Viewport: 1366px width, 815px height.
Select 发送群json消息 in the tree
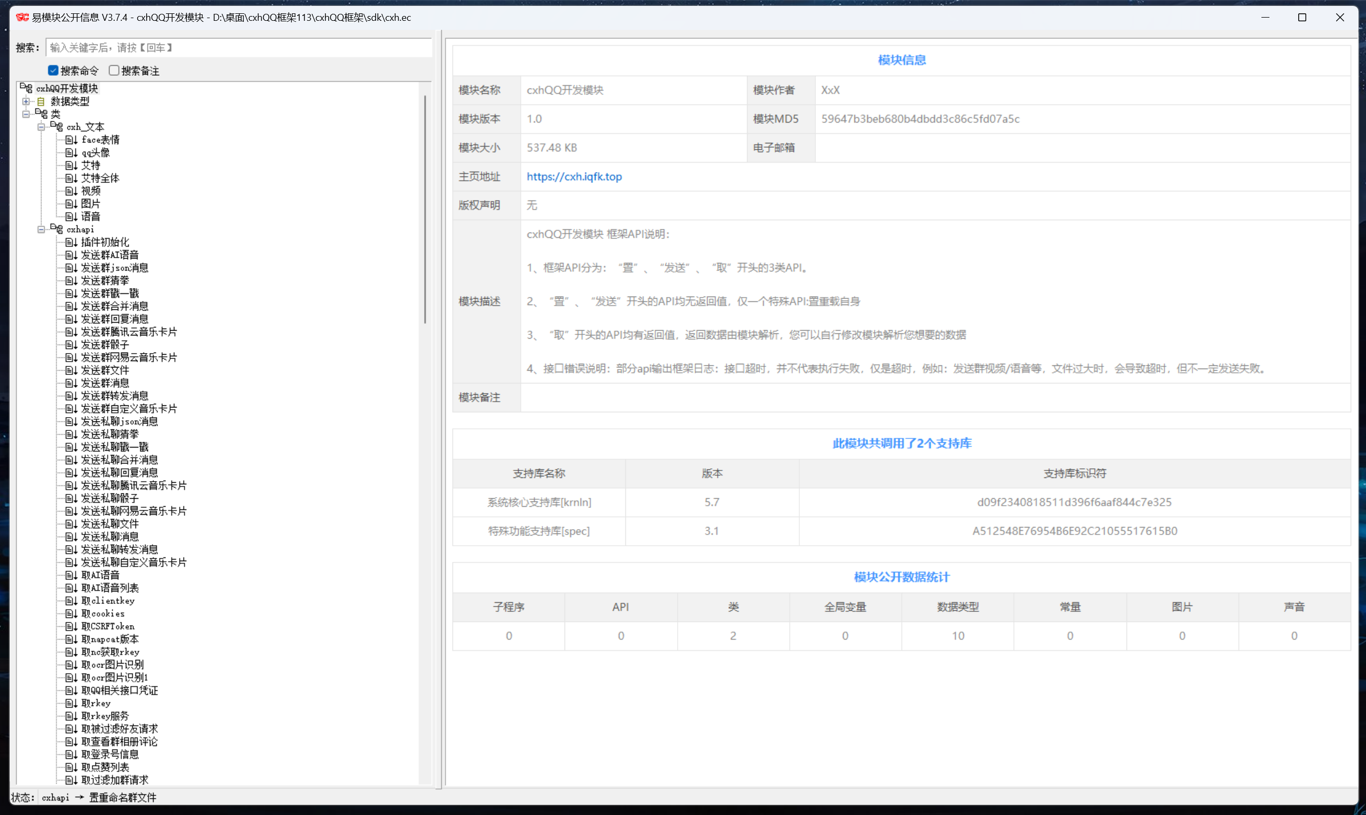pos(114,268)
